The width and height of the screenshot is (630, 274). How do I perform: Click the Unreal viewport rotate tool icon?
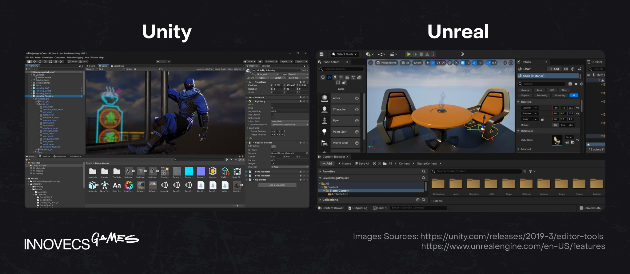(438, 63)
